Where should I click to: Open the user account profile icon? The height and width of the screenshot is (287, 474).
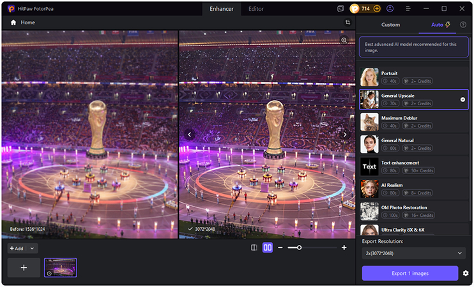390,9
